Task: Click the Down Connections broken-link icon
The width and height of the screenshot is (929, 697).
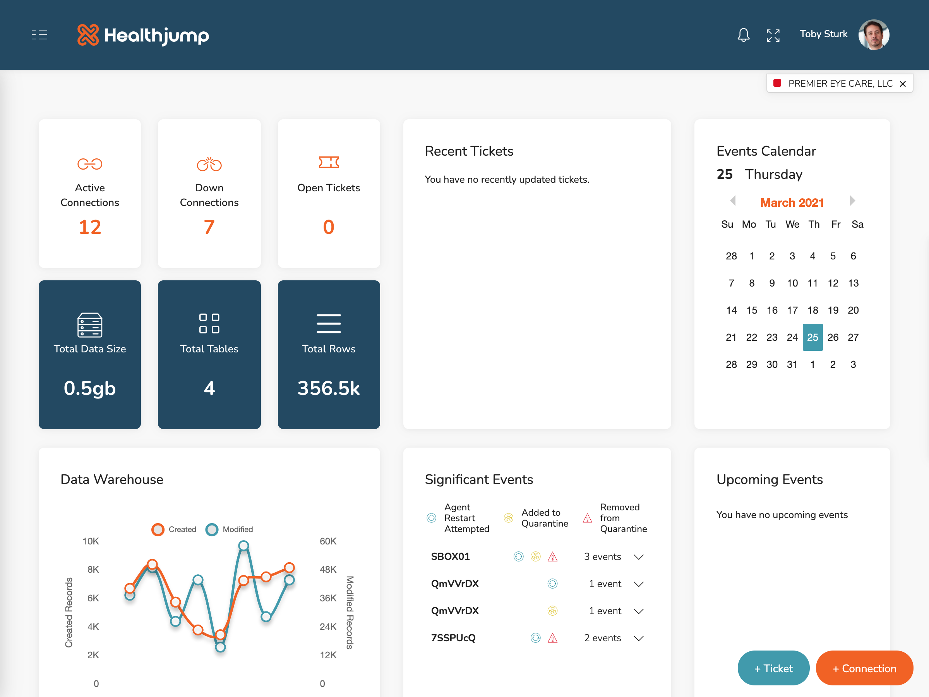Action: (209, 164)
